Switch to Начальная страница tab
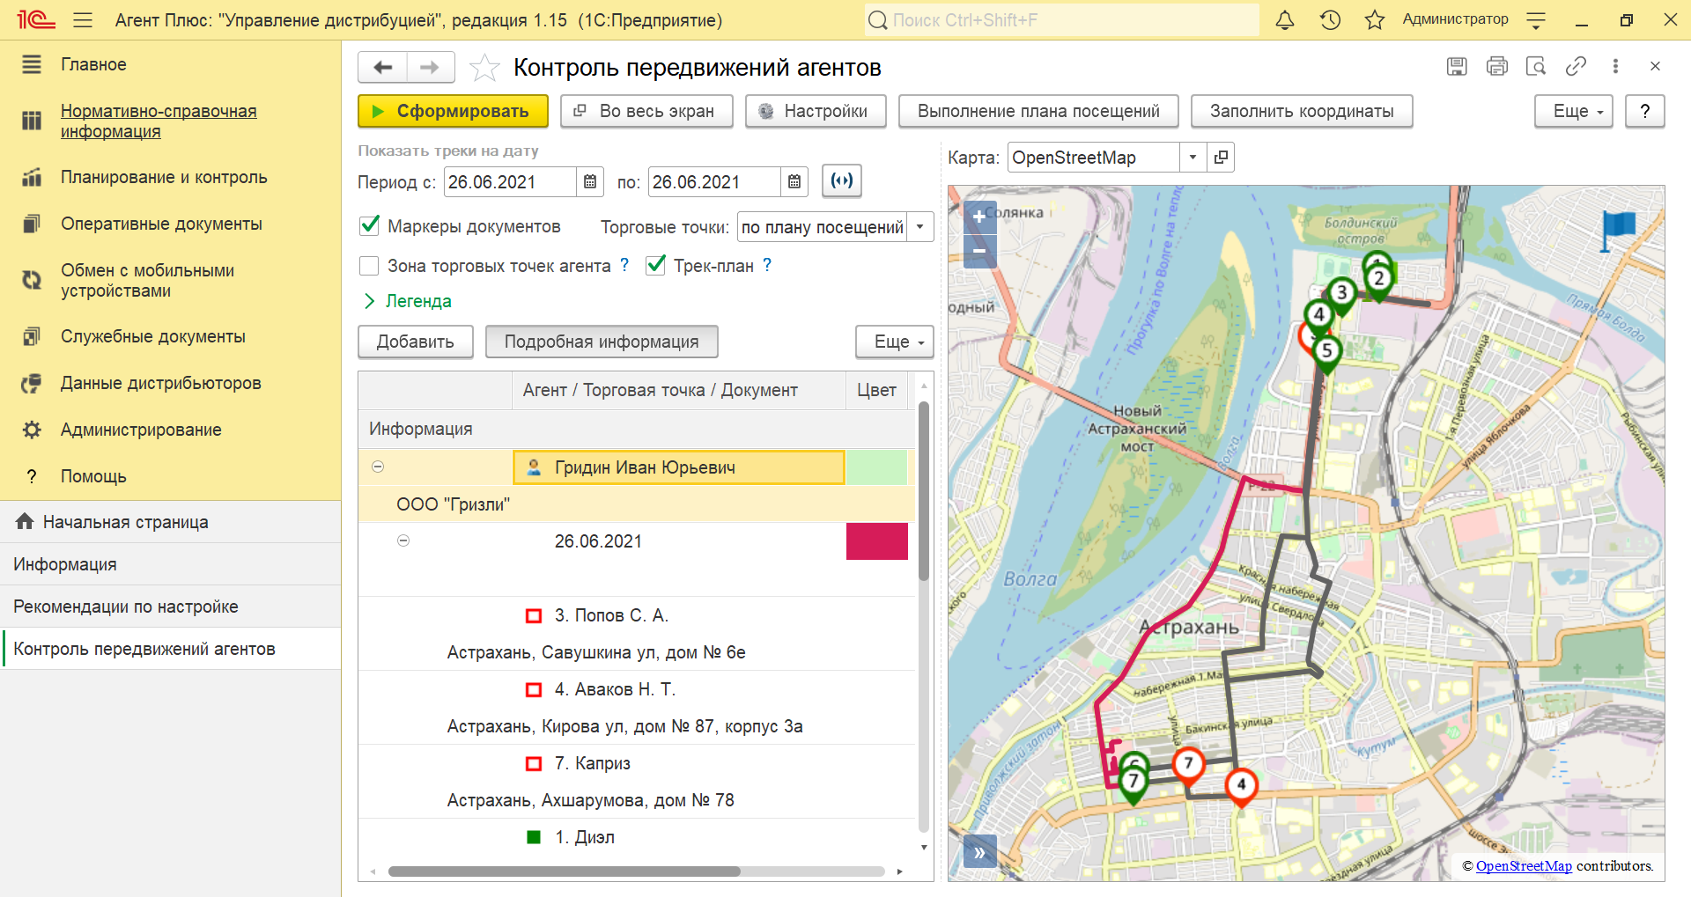The height and width of the screenshot is (897, 1691). click(170, 522)
